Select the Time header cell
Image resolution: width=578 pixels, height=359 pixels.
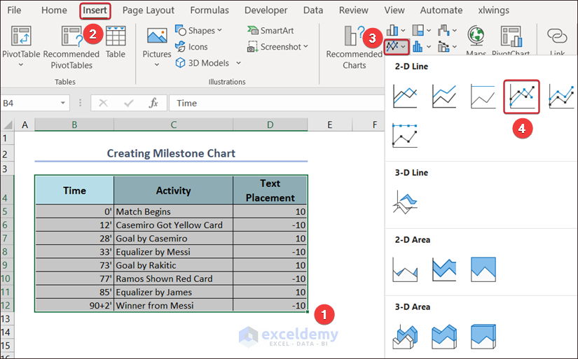coord(74,190)
